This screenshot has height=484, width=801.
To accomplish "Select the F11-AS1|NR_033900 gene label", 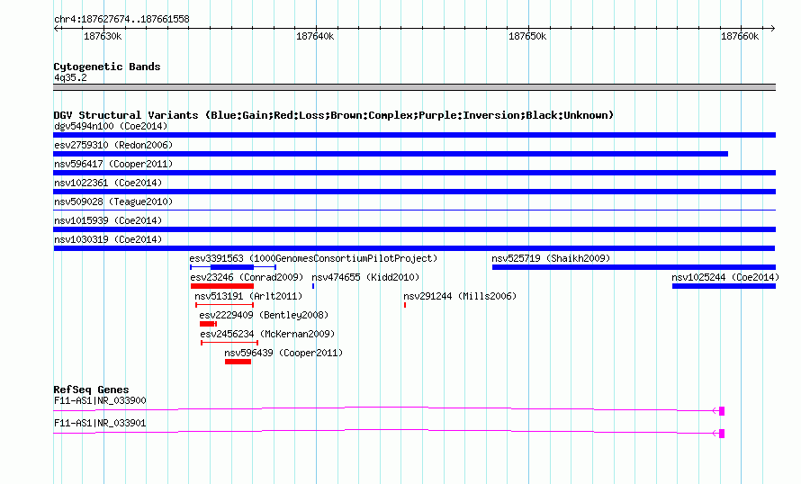I will click(x=100, y=400).
